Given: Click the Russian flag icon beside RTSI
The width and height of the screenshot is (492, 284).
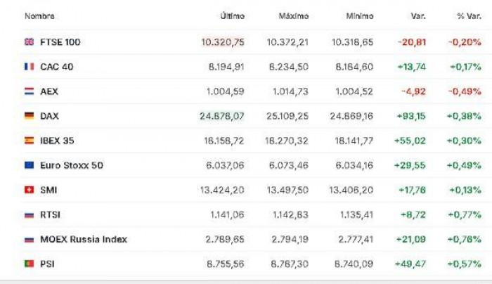Looking at the screenshot, I should (x=29, y=214).
